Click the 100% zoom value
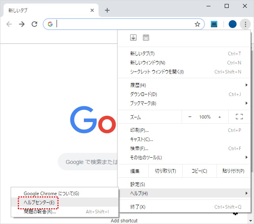The width and height of the screenshot is (254, 224). (205, 117)
